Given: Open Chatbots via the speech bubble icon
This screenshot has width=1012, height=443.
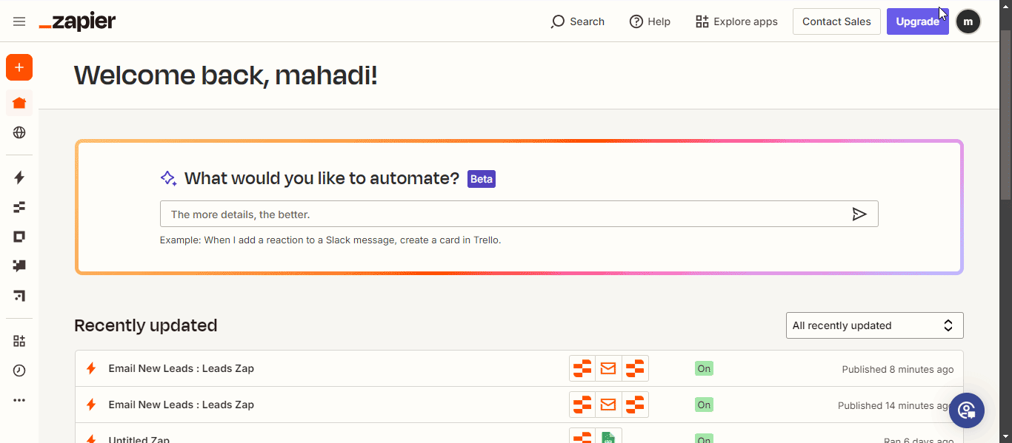Looking at the screenshot, I should (x=19, y=266).
